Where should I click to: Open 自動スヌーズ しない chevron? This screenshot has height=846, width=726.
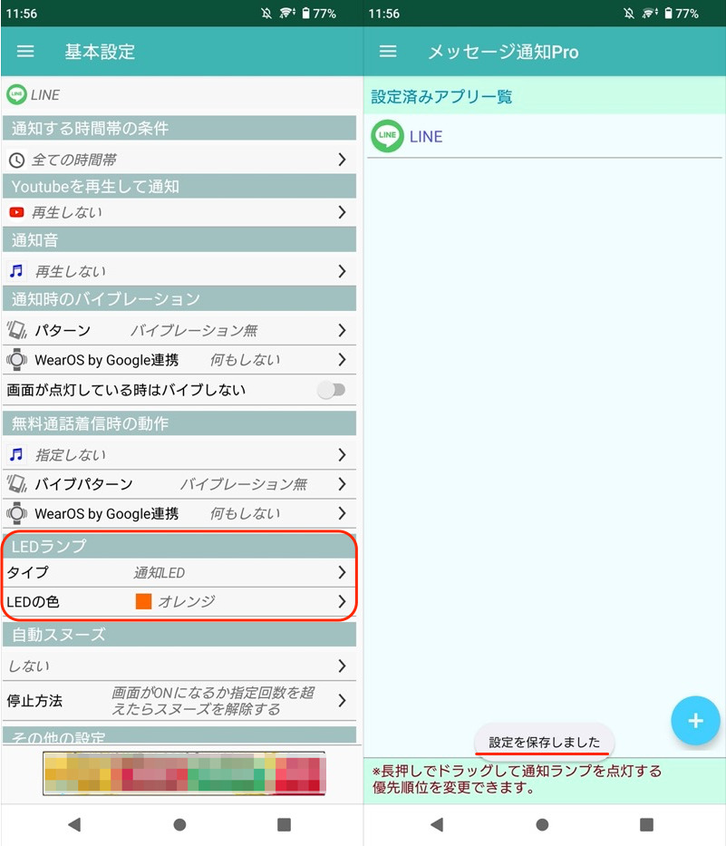click(342, 666)
